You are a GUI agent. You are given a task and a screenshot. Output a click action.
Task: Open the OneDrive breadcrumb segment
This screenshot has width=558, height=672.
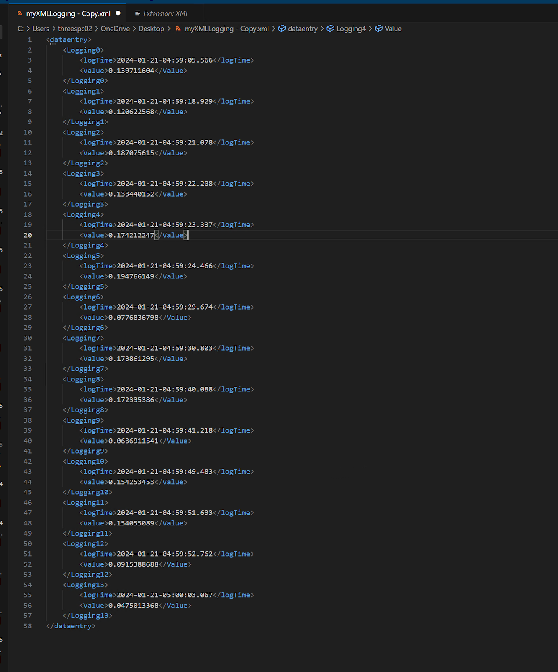[x=115, y=29]
